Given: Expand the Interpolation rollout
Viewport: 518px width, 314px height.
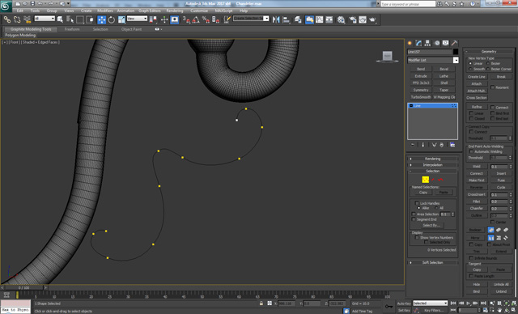Looking at the screenshot, I should click(433, 165).
